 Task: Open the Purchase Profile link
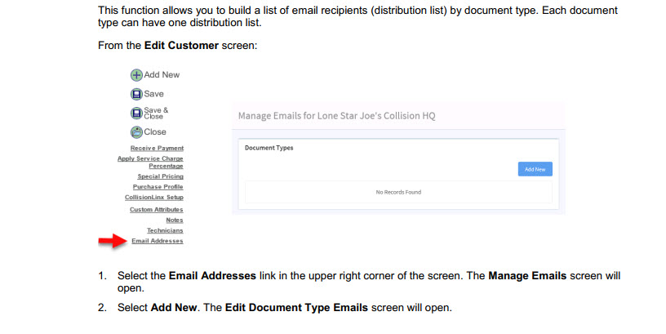[158, 186]
